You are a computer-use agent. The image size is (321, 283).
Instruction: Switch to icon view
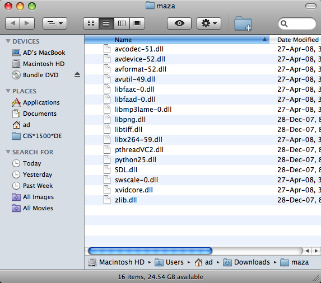pos(91,23)
